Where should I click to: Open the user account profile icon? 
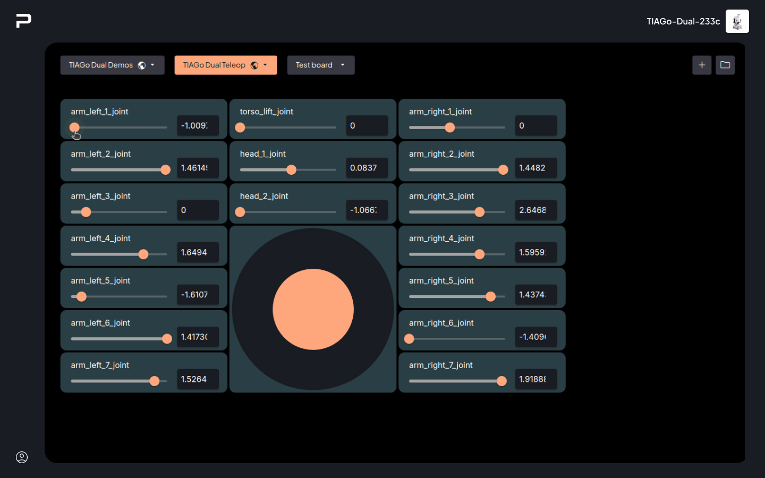click(x=22, y=457)
